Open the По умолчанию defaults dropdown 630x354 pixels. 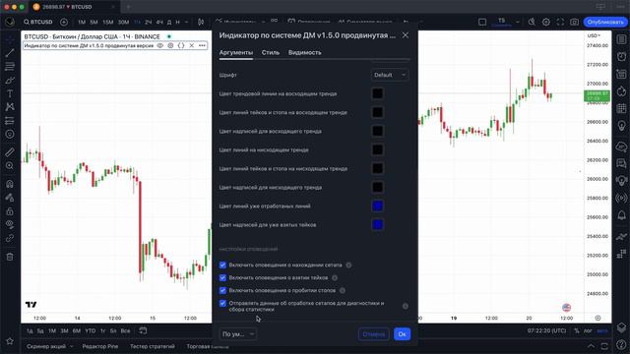[x=238, y=334]
